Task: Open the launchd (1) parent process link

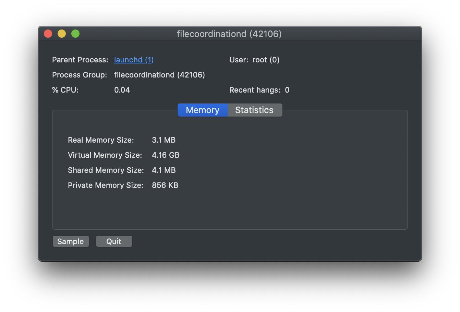Action: click(134, 60)
